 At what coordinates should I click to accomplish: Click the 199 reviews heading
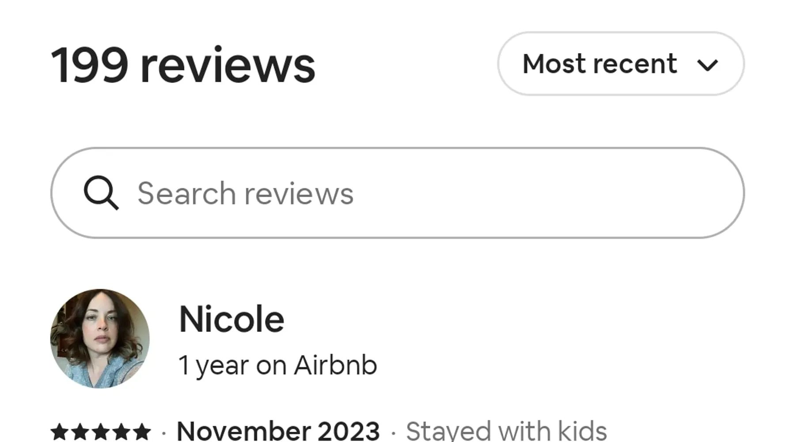point(183,65)
